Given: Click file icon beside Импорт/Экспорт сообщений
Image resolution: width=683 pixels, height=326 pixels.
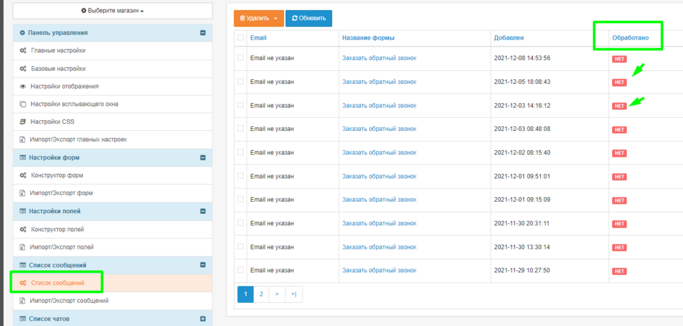Looking at the screenshot, I should [23, 301].
